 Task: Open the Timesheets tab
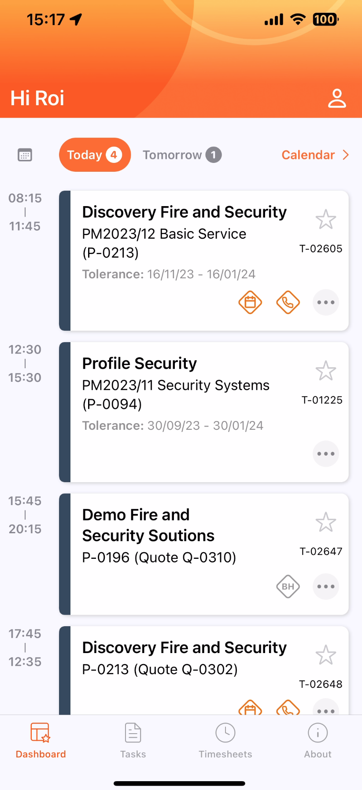[x=225, y=741]
